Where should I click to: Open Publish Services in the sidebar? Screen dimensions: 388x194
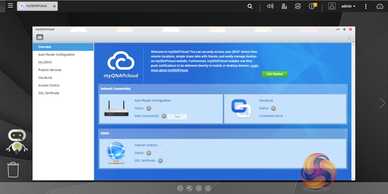(63, 70)
